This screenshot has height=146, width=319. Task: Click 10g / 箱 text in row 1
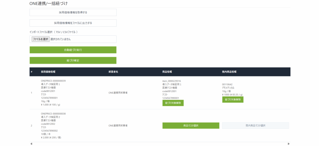click(46, 101)
